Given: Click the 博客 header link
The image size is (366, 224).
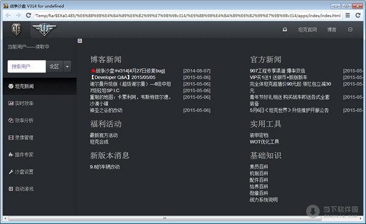Looking at the screenshot, I should pyautogui.click(x=332, y=30).
